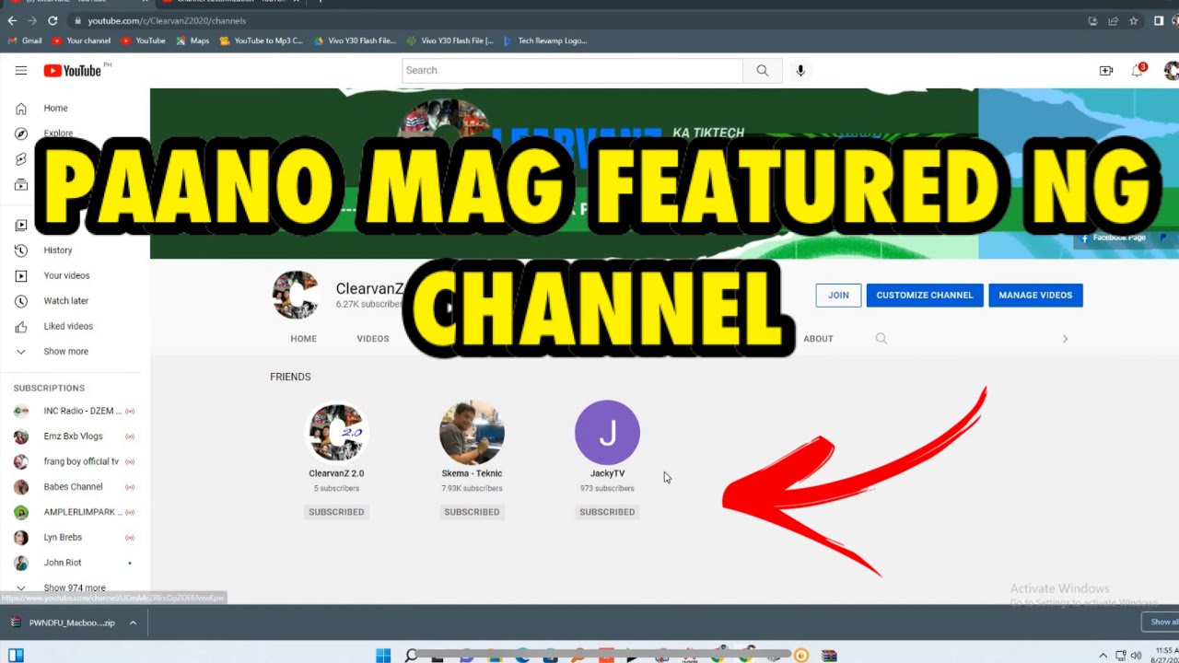This screenshot has width=1179, height=663.
Task: Show hidden system tray icons
Action: coord(1103,656)
